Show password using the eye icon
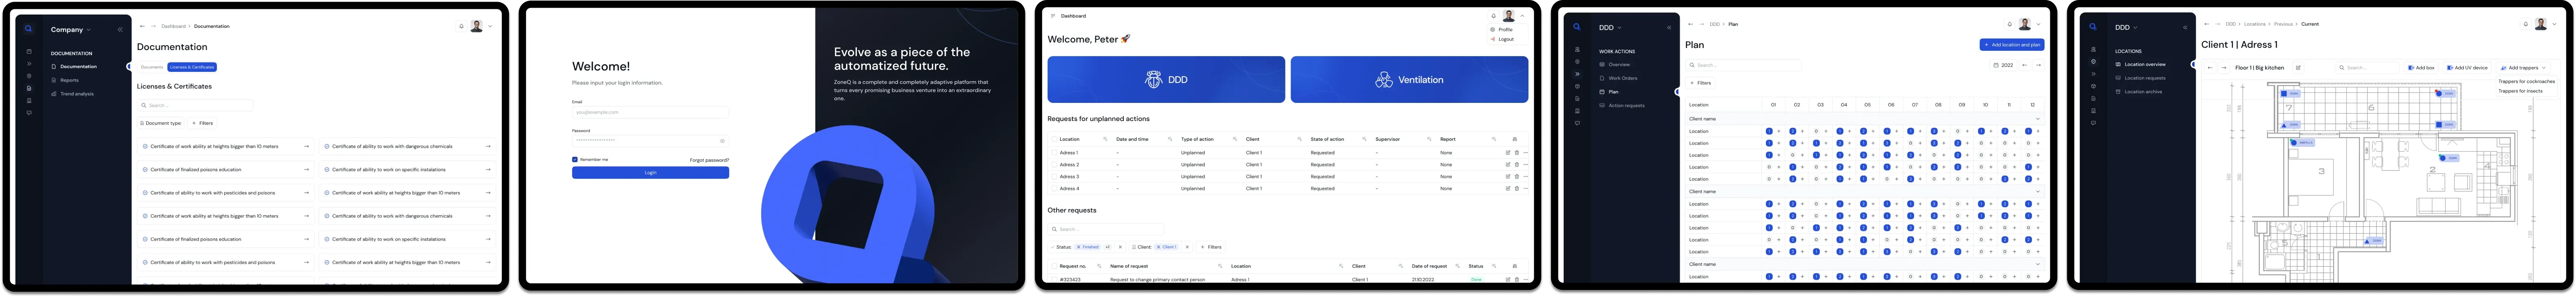Viewport: 2576px width, 297px height. point(723,140)
